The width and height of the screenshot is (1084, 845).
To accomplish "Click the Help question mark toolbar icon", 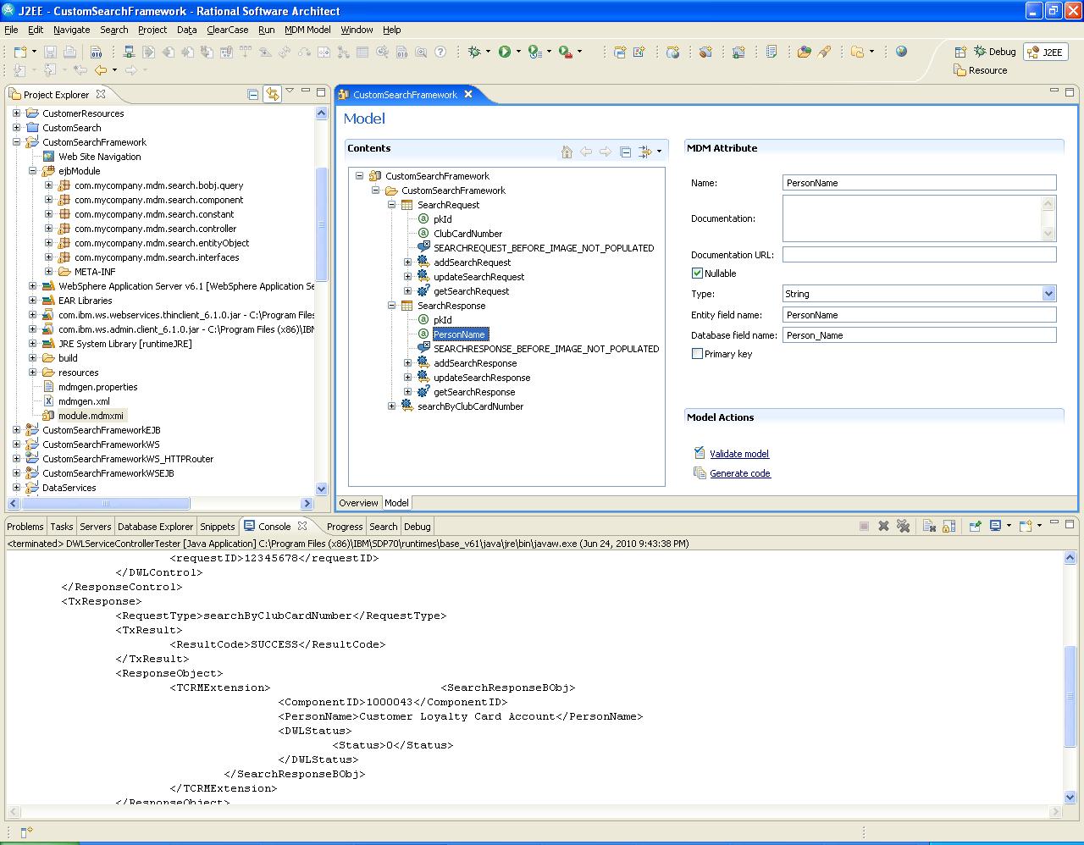I will tap(440, 52).
